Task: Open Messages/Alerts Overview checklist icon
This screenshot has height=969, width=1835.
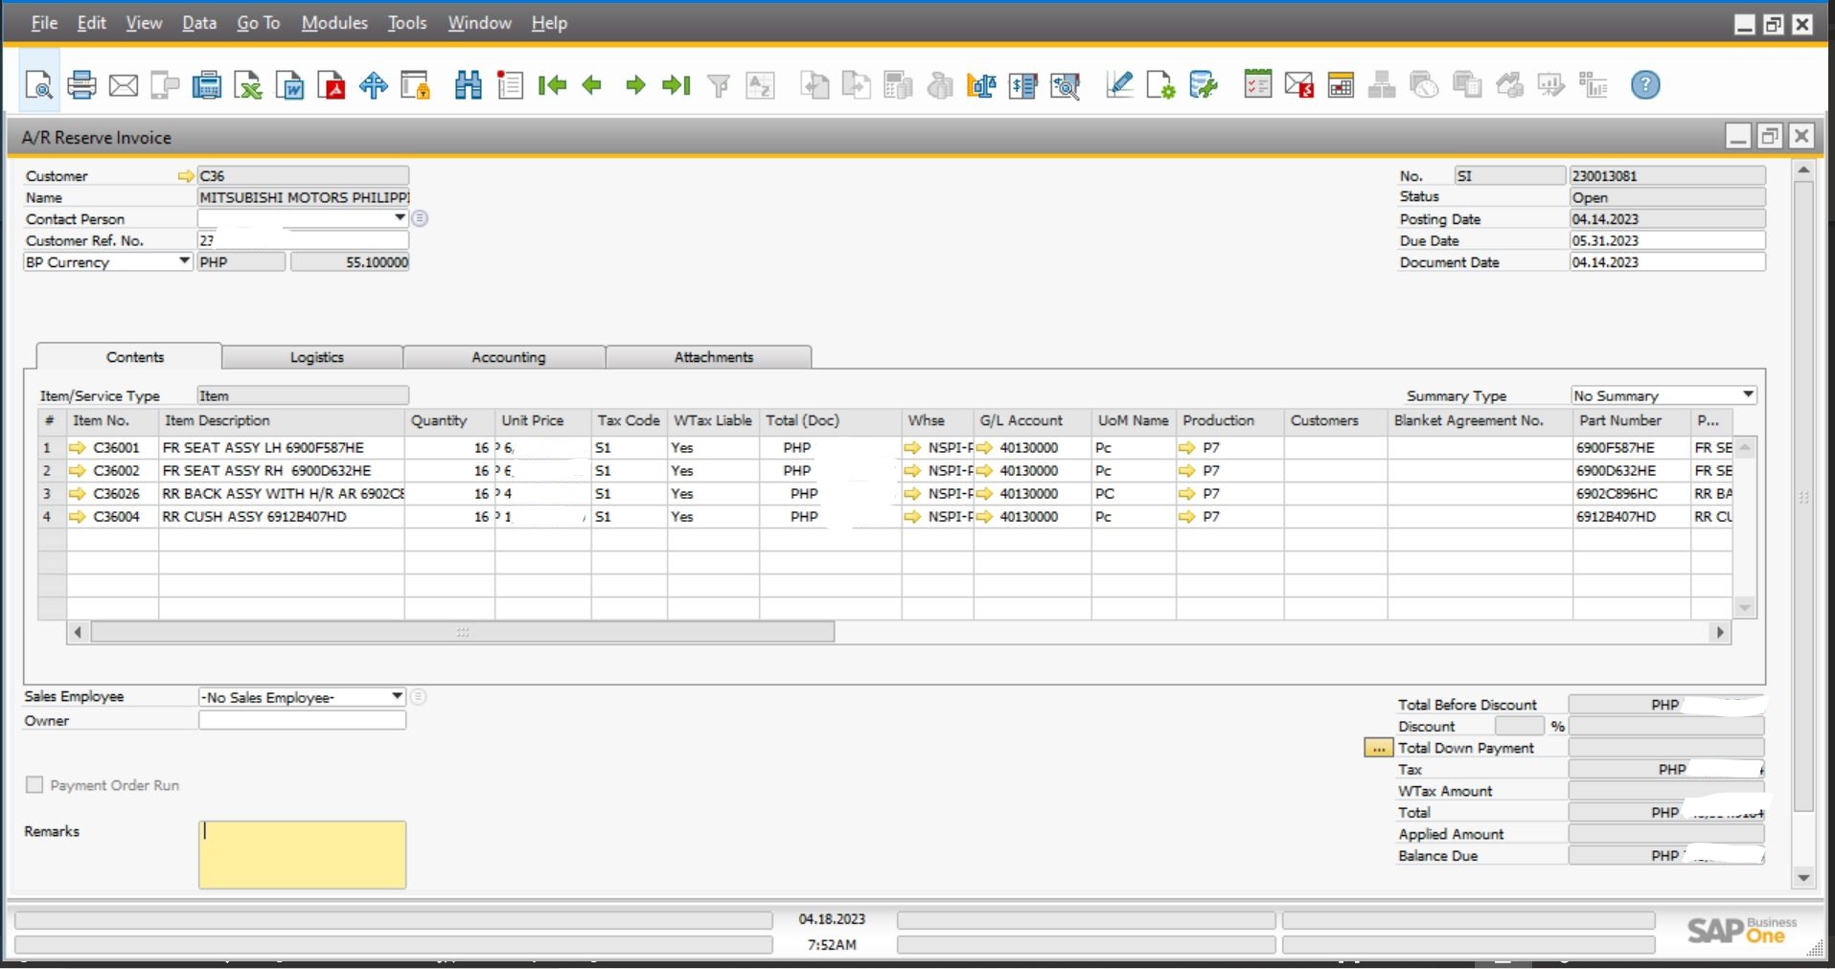Action: [1257, 85]
